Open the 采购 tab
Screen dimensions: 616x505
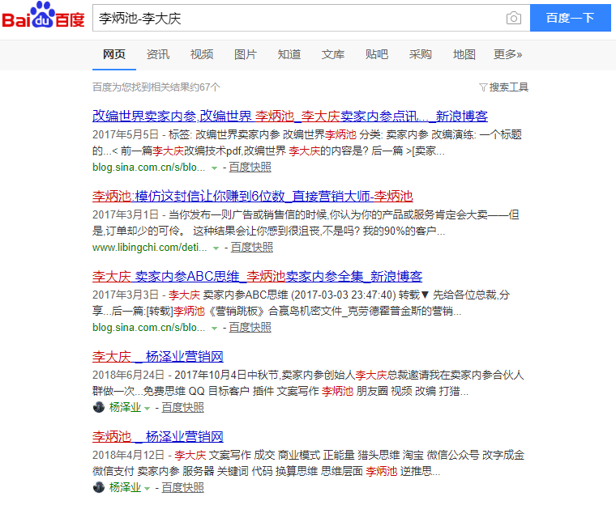tap(421, 54)
